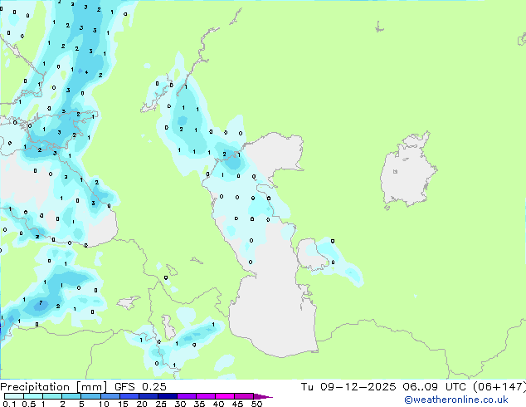Click the '40' legend scale label
Screen dimensions: 526x407
tap(218, 404)
